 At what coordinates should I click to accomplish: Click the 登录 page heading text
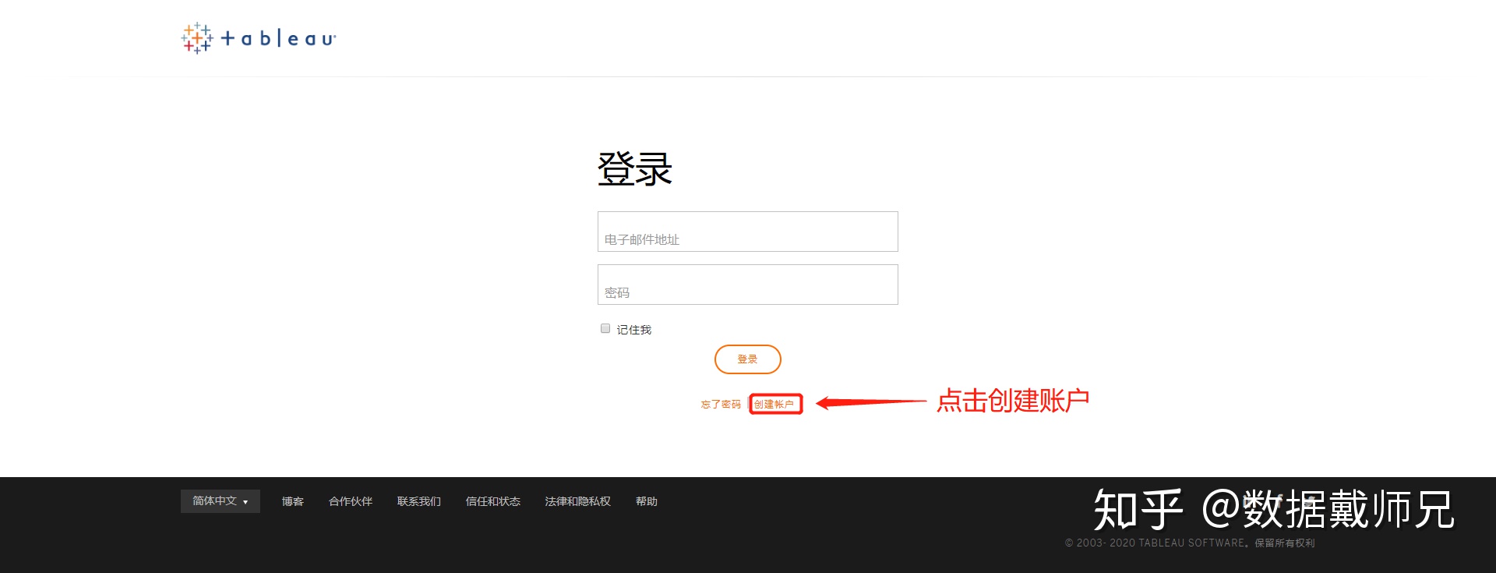635,169
